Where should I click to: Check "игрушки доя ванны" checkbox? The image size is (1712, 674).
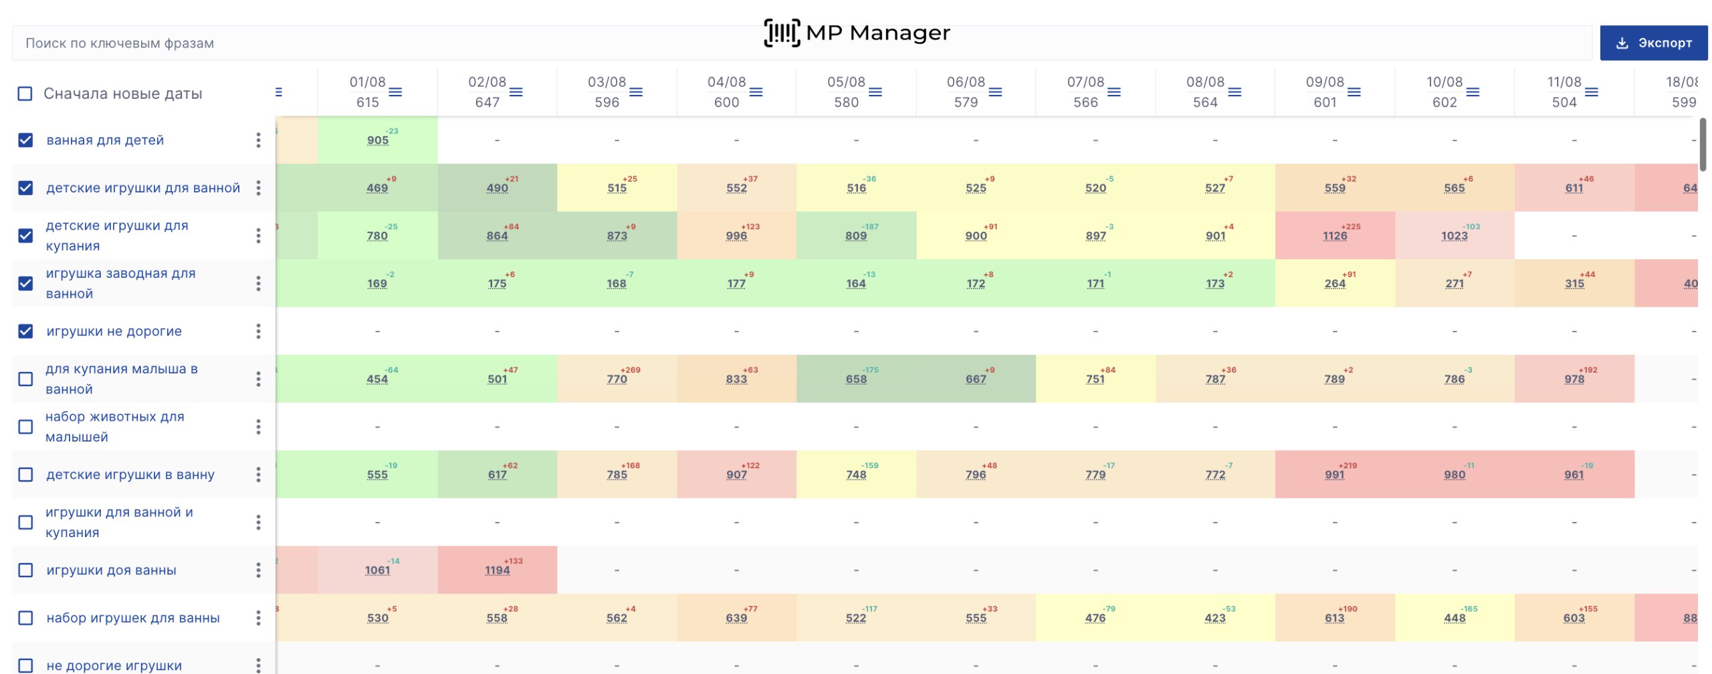pyautogui.click(x=25, y=570)
